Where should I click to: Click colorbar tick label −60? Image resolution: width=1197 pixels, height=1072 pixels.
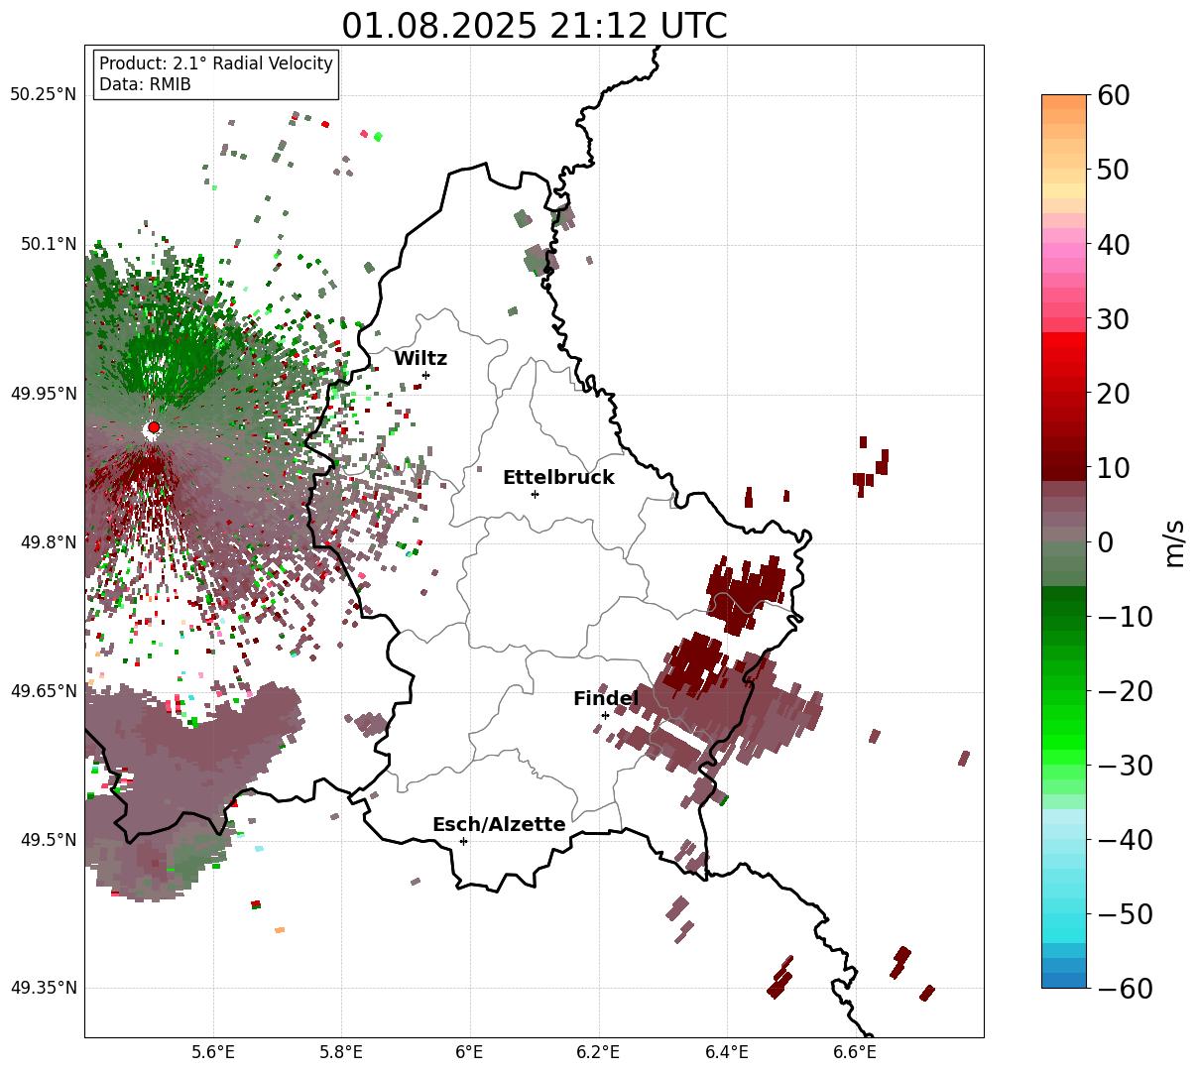pos(1125,988)
